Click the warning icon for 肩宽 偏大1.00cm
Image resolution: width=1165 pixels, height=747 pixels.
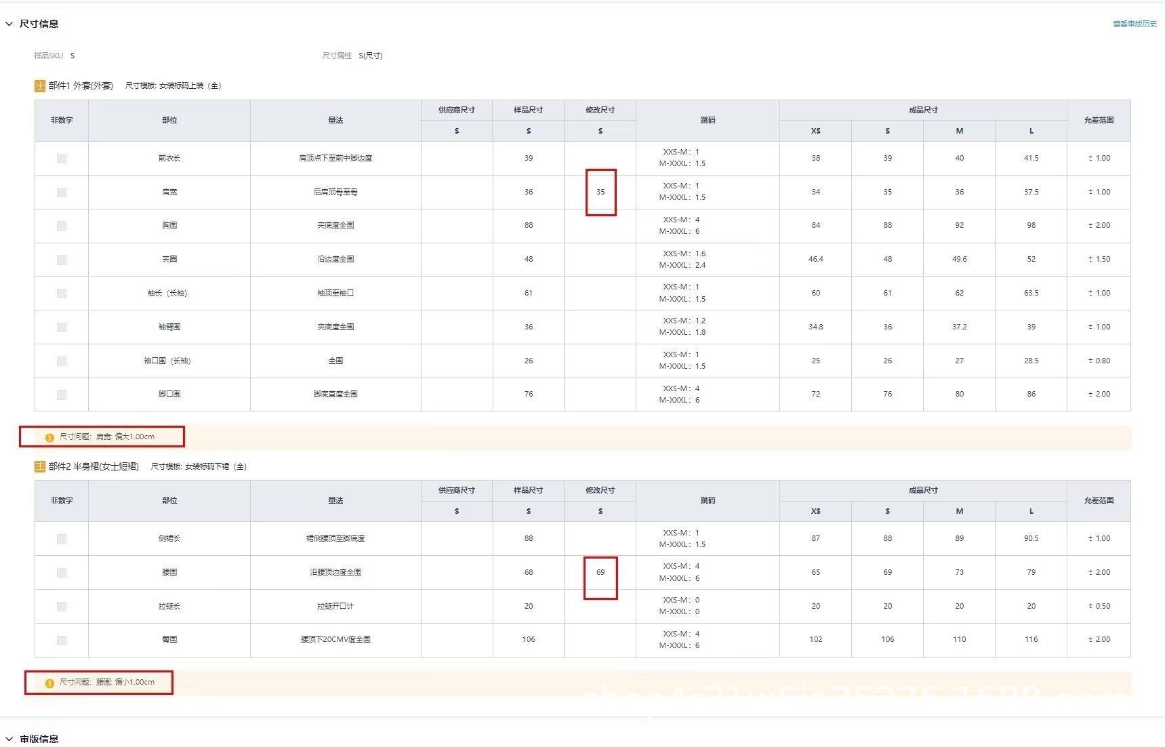[x=49, y=437]
